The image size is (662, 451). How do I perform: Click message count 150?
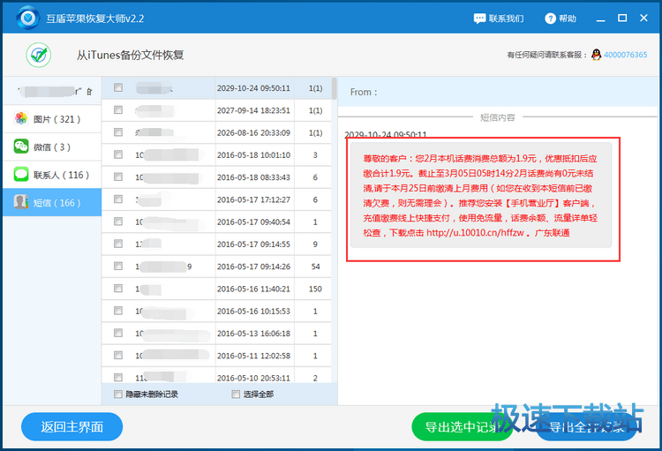pyautogui.click(x=315, y=289)
